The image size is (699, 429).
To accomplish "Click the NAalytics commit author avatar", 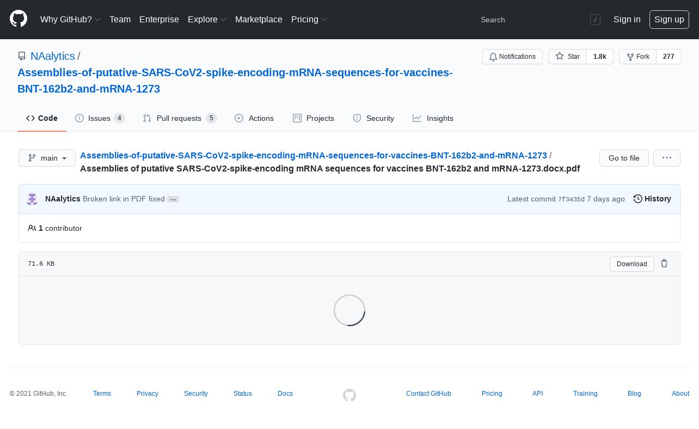I will [32, 199].
